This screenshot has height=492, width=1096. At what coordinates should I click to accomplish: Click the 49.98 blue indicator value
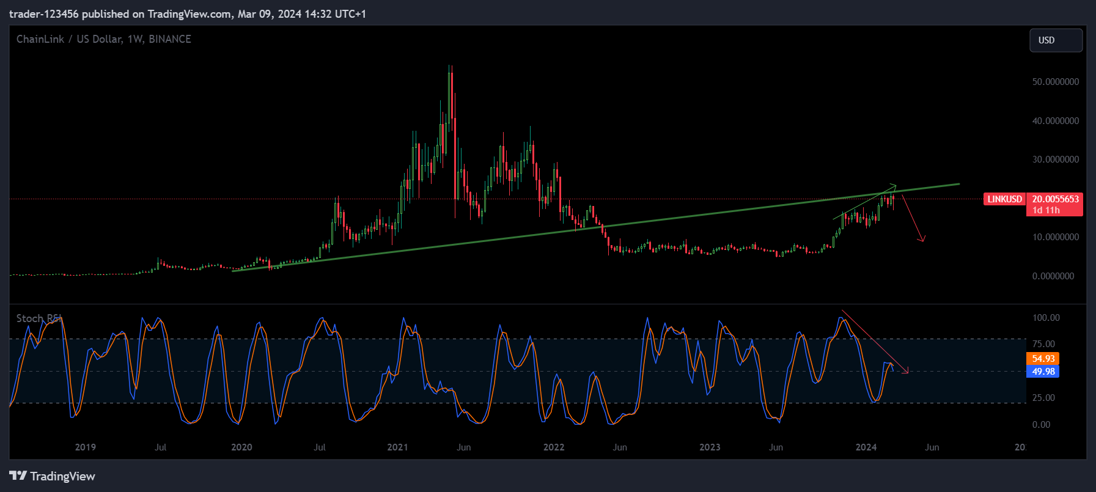1043,372
